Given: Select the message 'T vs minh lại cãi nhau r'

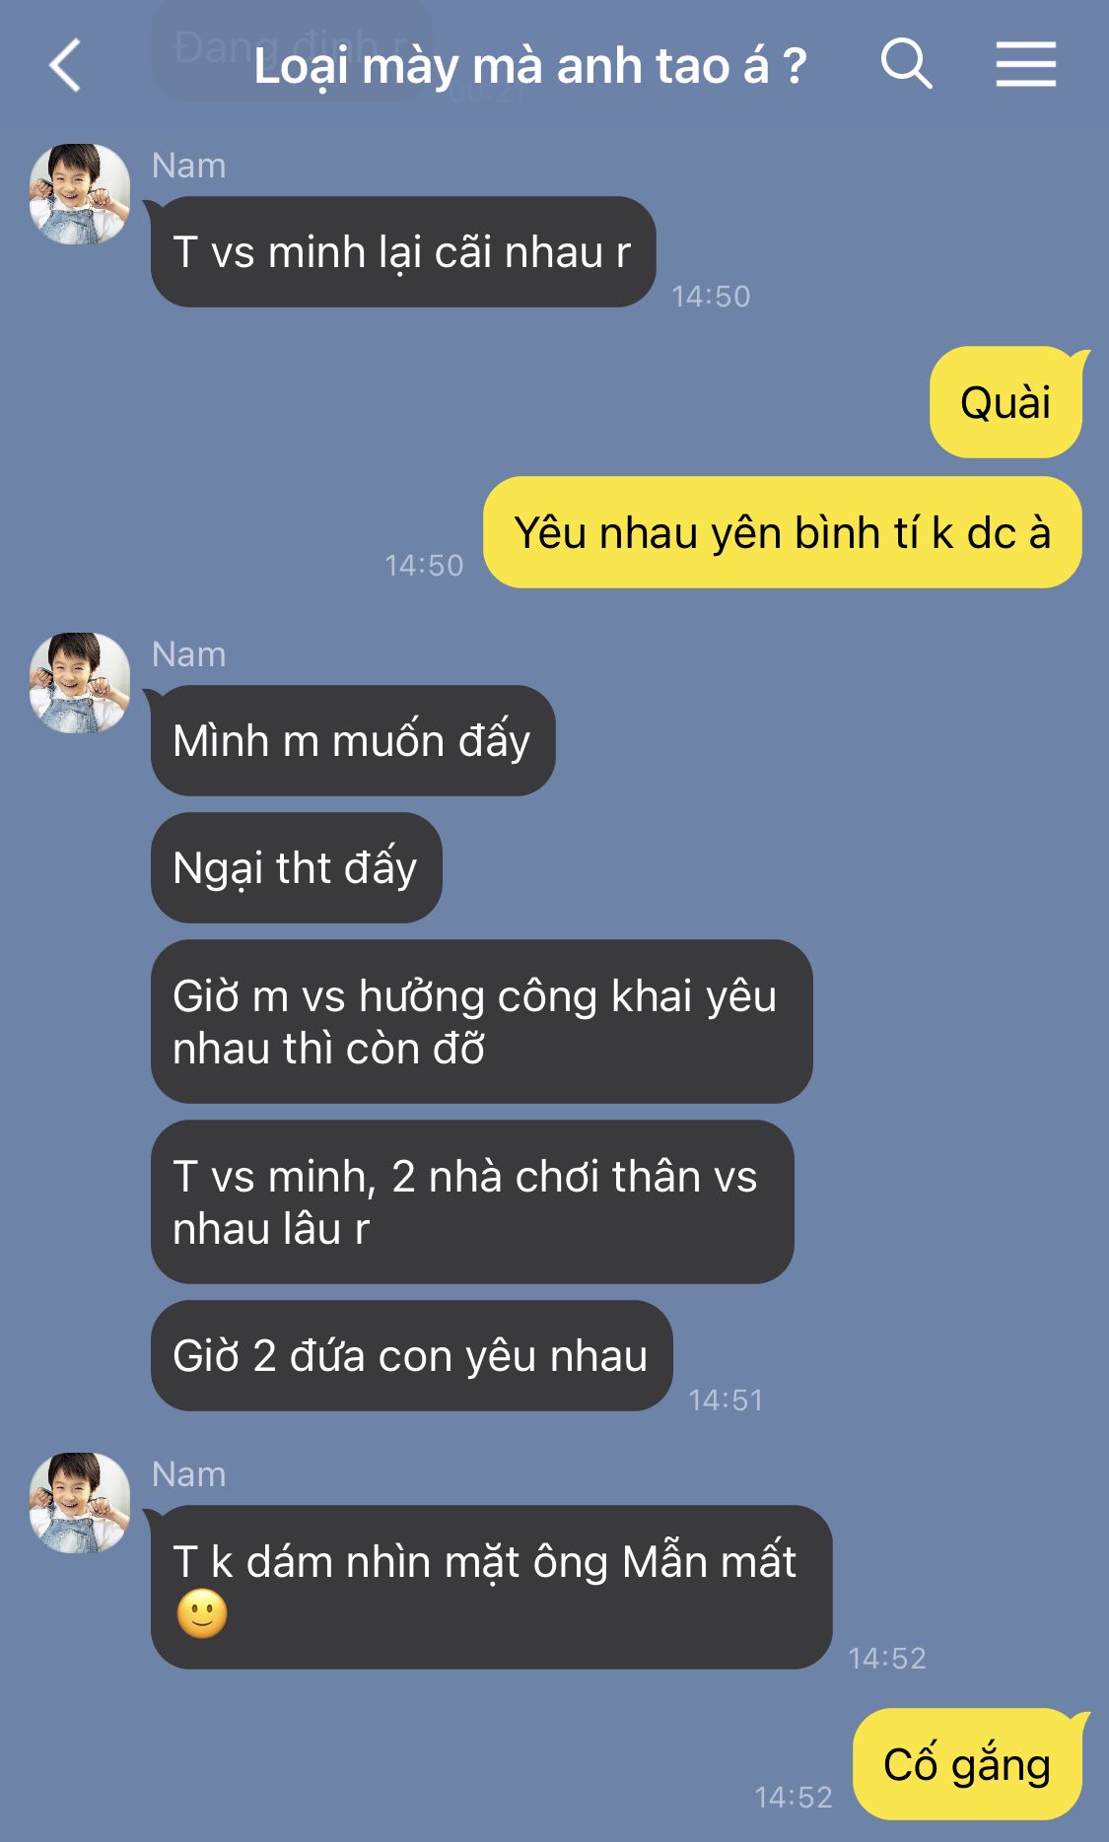Looking at the screenshot, I should [402, 252].
